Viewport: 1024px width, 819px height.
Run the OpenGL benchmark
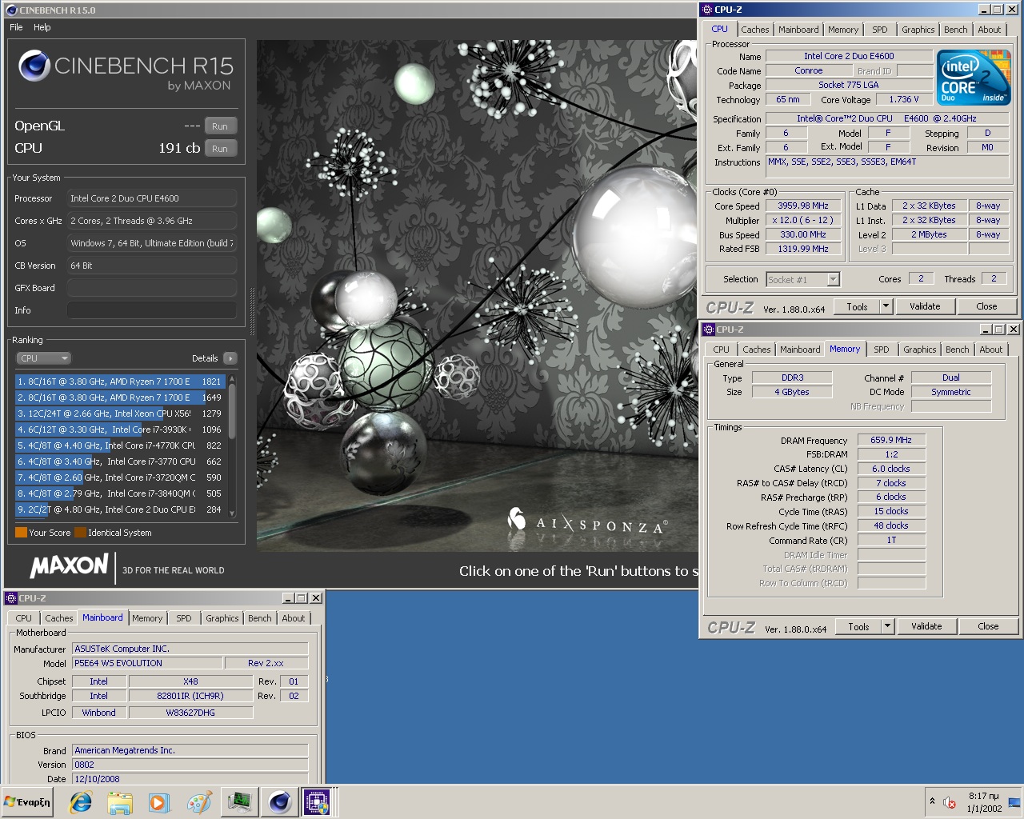220,126
